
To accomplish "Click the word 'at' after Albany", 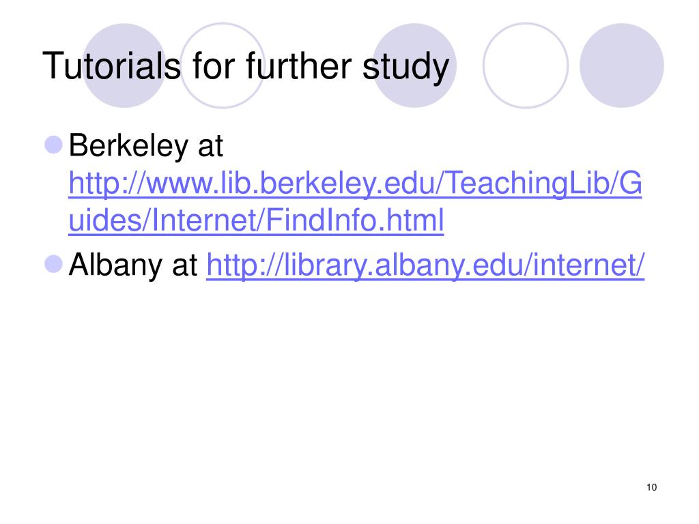I will coord(184,265).
